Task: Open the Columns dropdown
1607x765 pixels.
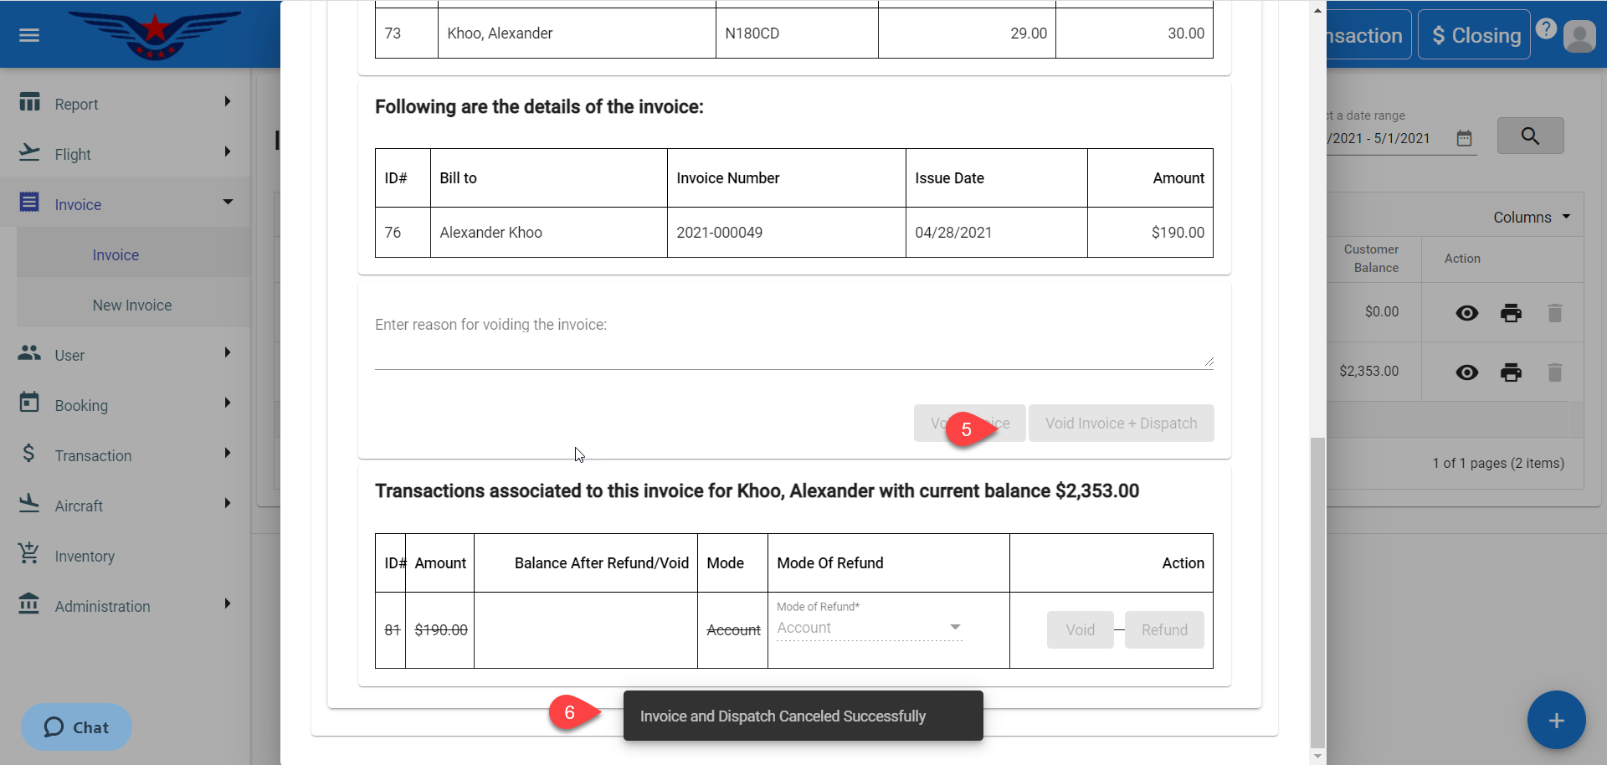Action: coord(1531,218)
